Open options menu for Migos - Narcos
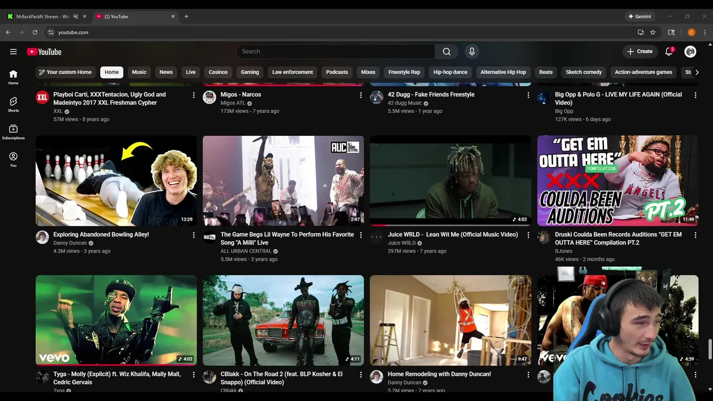 click(361, 95)
